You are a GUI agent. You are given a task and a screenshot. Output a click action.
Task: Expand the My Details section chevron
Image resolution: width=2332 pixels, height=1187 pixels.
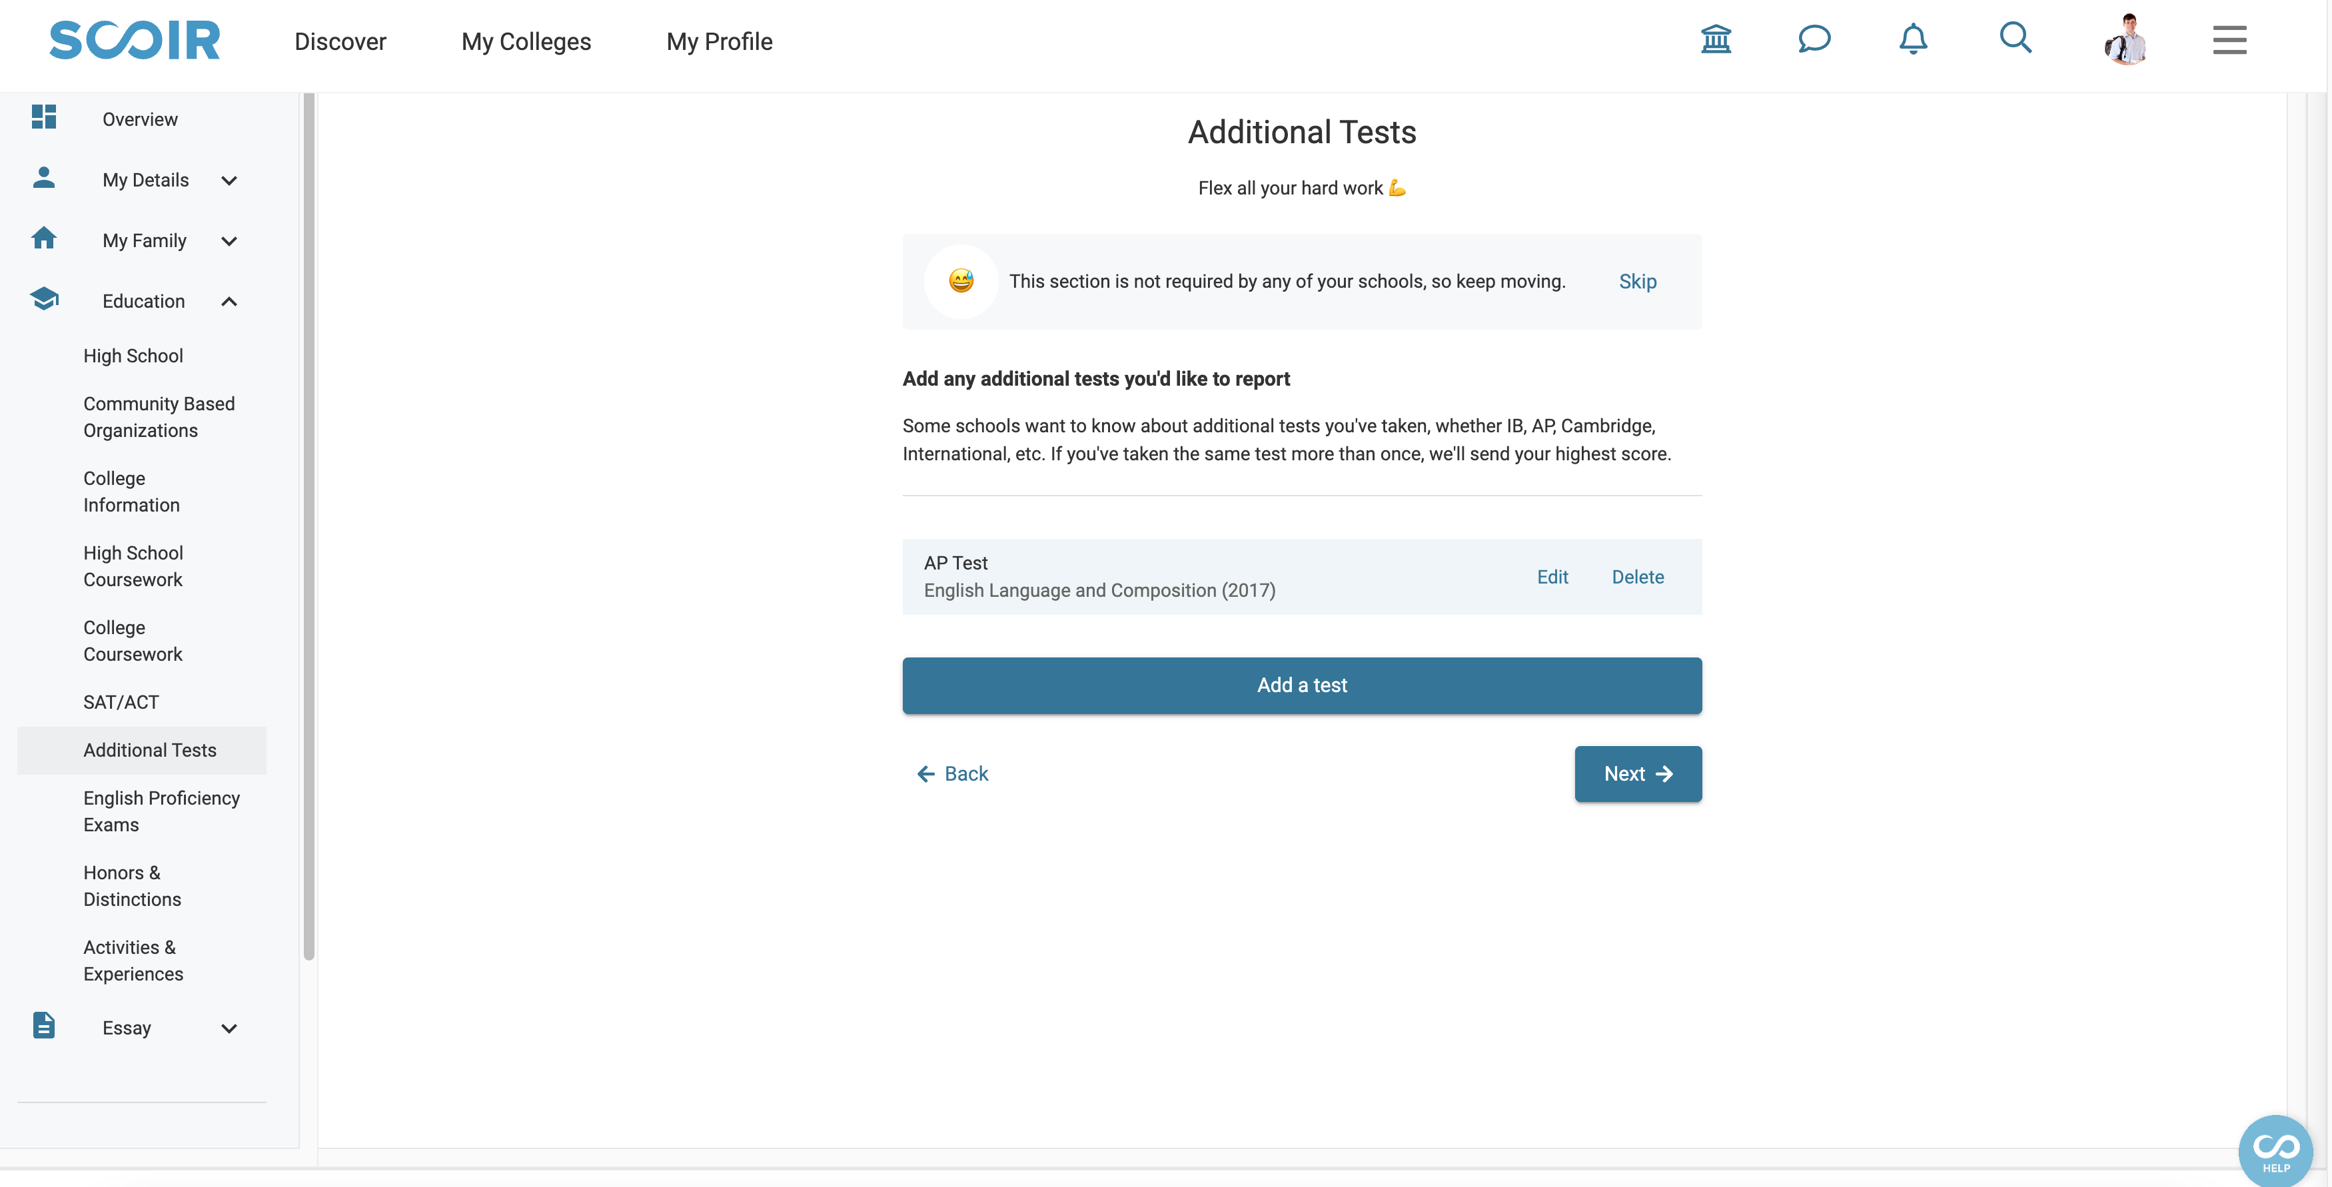pos(229,180)
